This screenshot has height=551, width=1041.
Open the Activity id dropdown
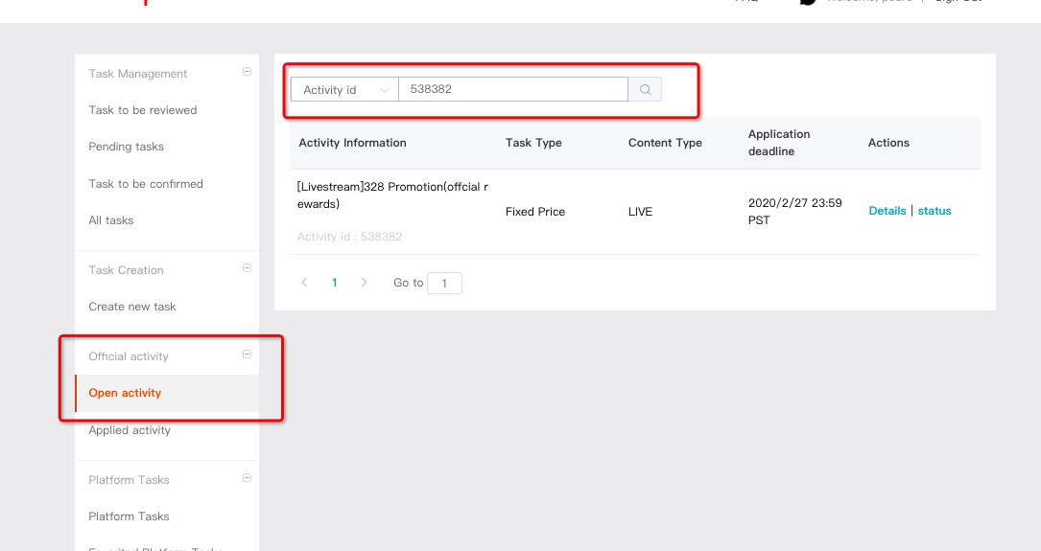344,89
